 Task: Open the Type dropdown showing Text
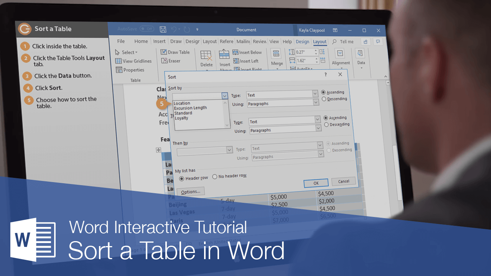tap(283, 94)
